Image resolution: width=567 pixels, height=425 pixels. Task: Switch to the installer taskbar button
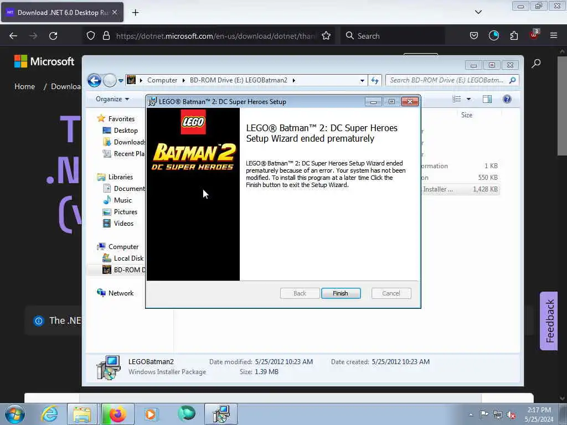coord(221,414)
